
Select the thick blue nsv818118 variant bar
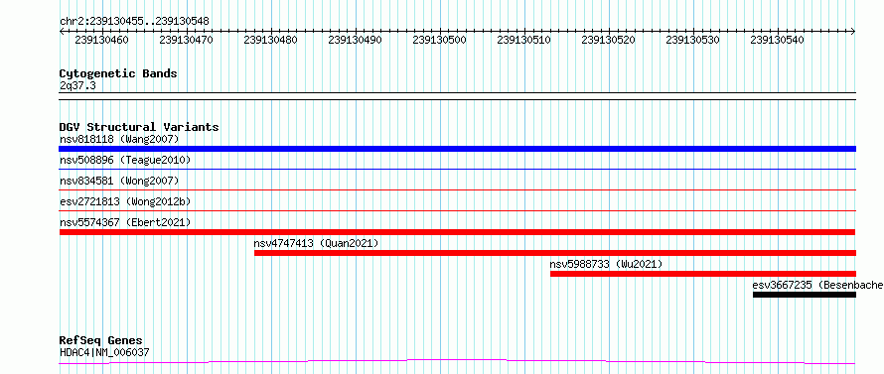[457, 149]
